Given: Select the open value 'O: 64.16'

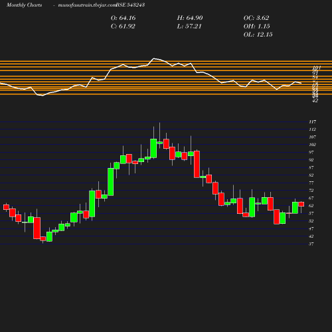Looking at the screenshot, I should pyautogui.click(x=123, y=18).
